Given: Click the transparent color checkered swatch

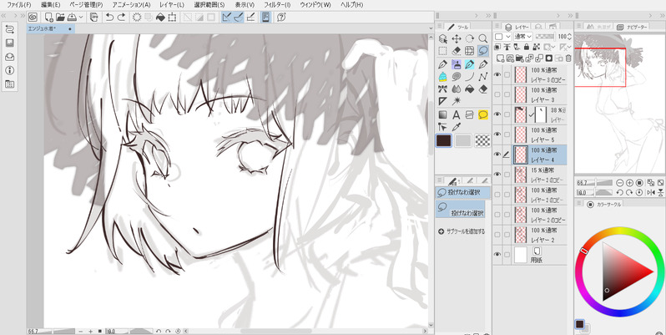Looking at the screenshot, I should point(482,140).
